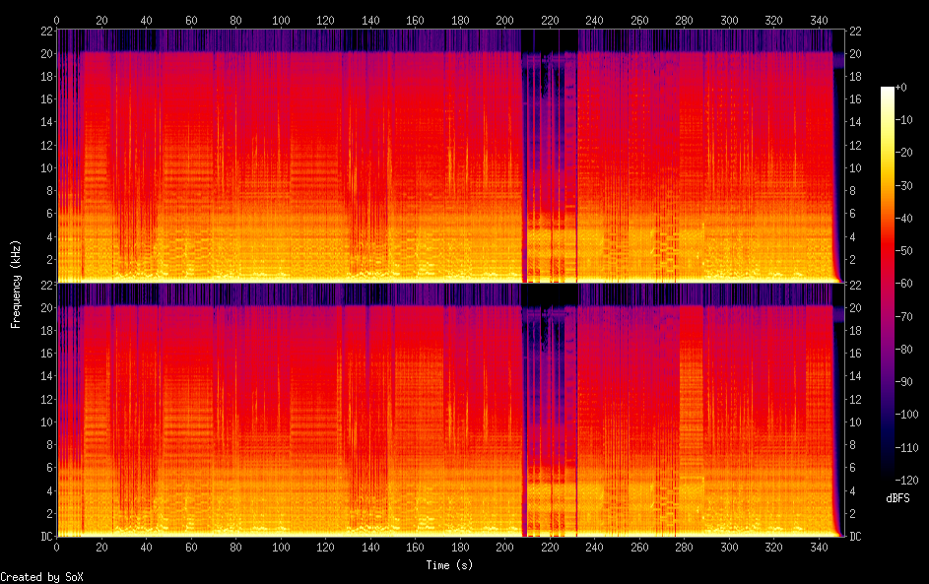Click the 0 second tick on the top time axis
This screenshot has height=584, width=929.
click(57, 20)
